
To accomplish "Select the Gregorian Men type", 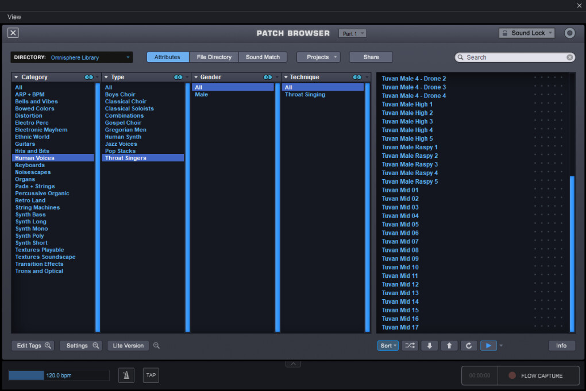I will point(143,130).
